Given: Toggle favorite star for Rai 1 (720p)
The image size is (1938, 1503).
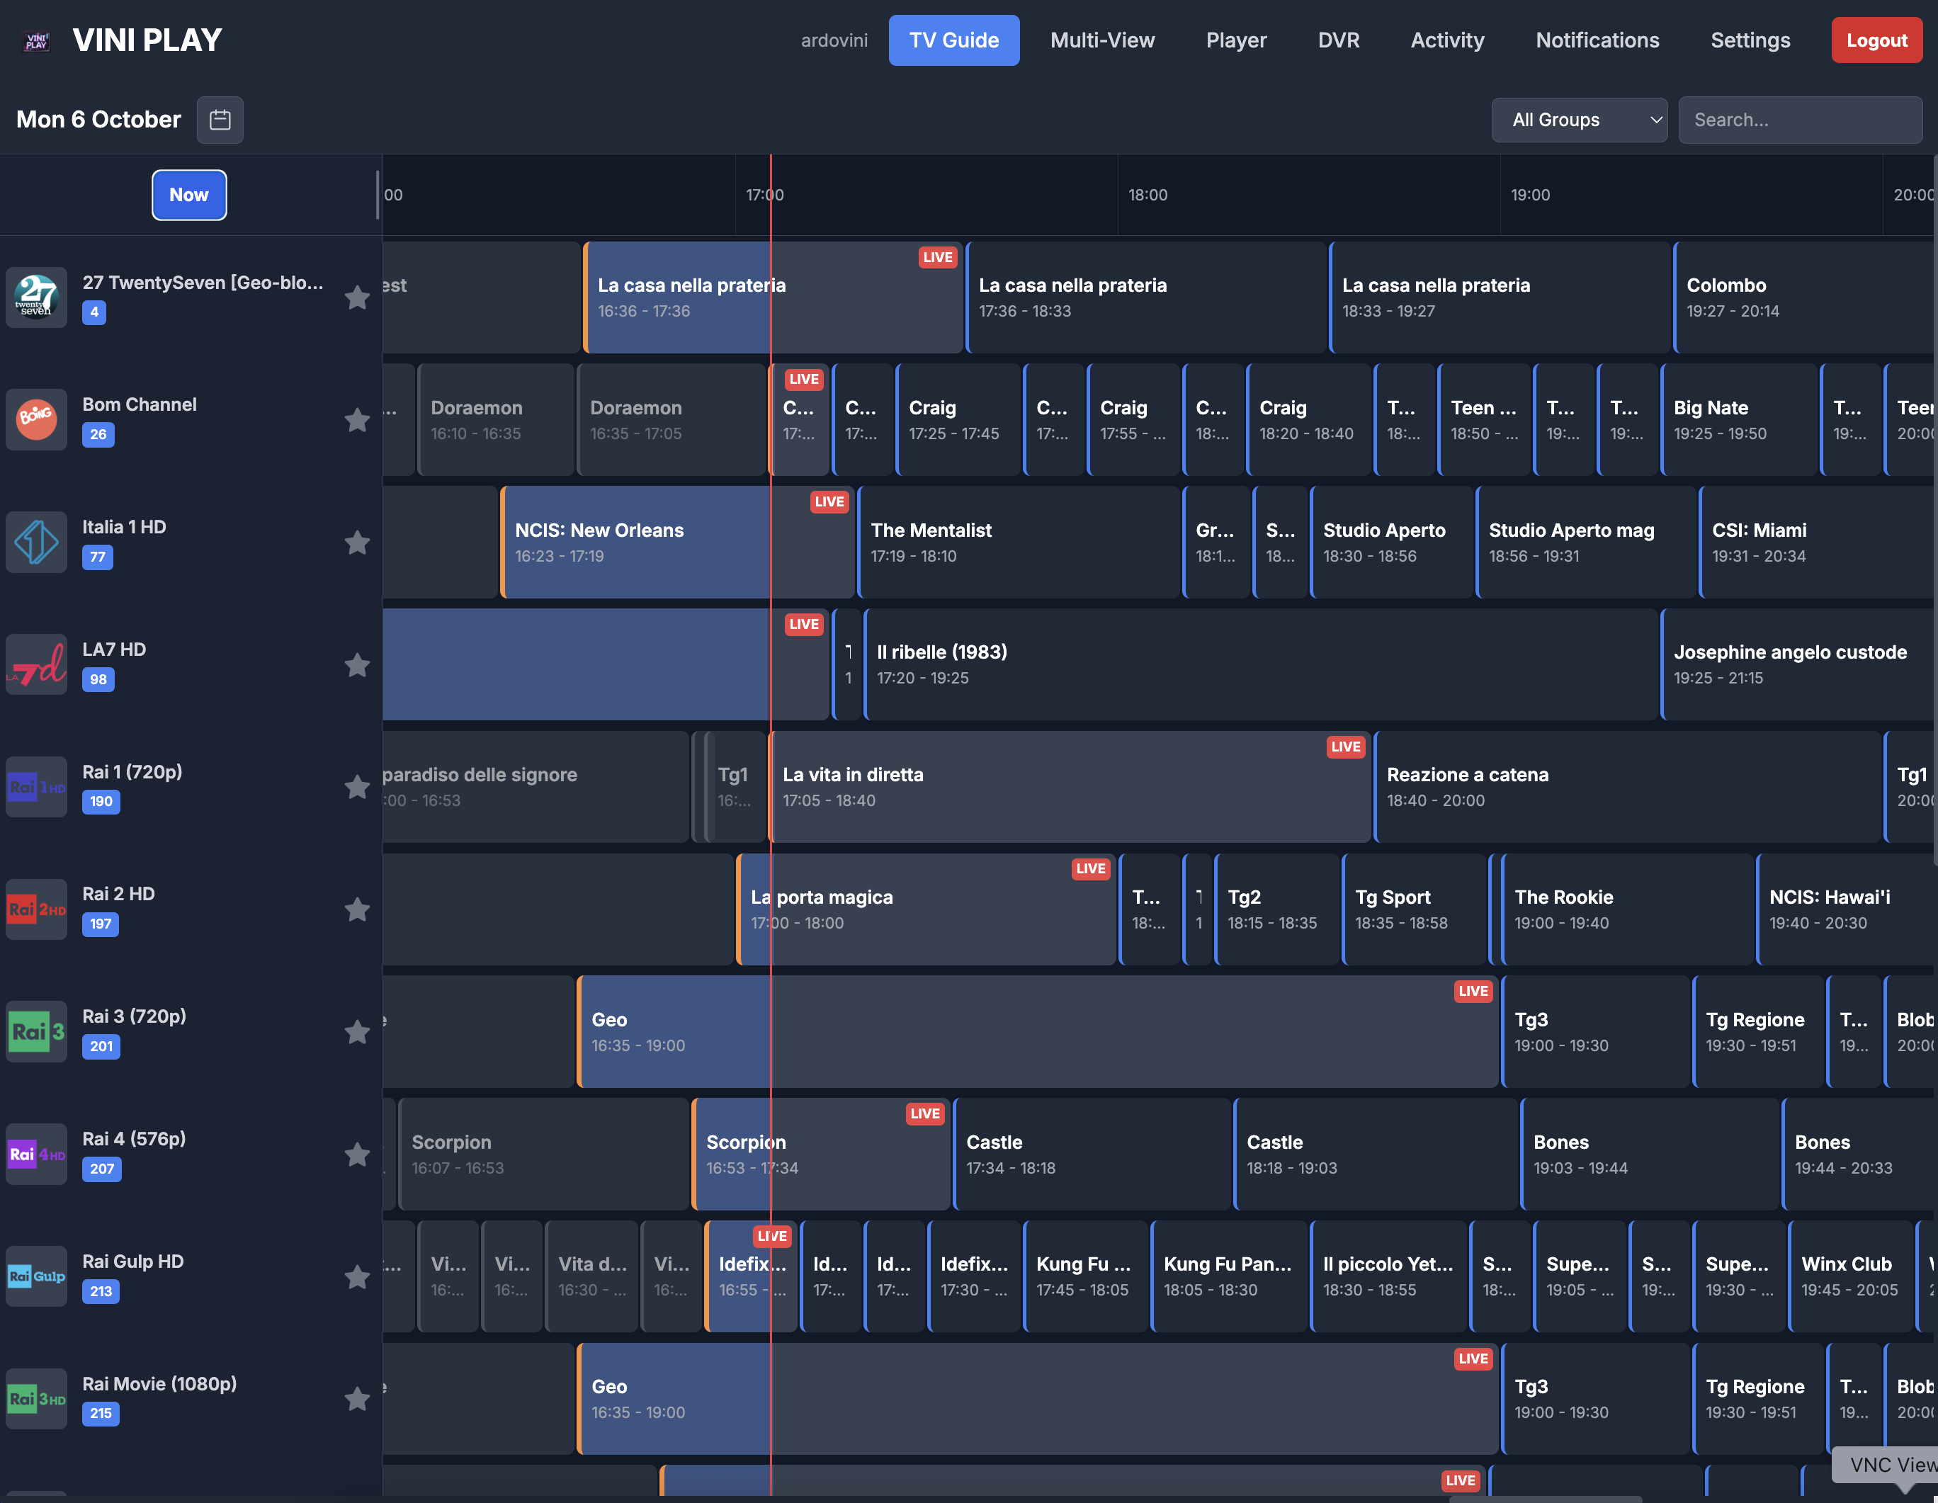Looking at the screenshot, I should pyautogui.click(x=357, y=787).
